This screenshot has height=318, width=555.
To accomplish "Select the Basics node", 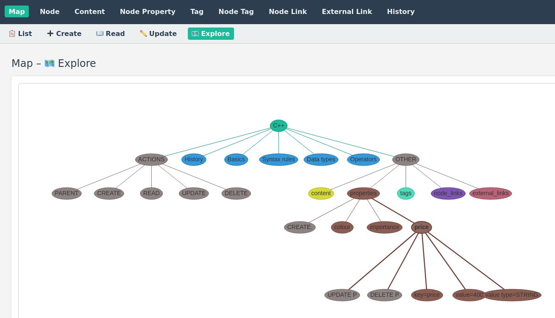I will pyautogui.click(x=236, y=160).
